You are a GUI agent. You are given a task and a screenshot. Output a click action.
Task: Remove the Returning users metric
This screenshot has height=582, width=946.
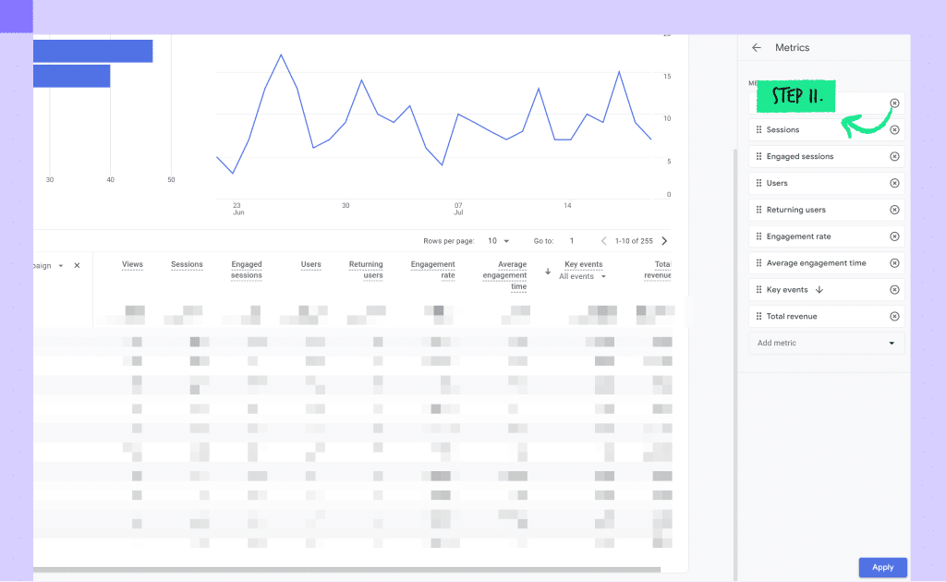coord(894,210)
